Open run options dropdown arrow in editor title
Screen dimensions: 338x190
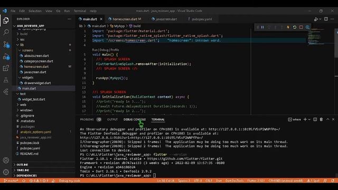(x=320, y=19)
